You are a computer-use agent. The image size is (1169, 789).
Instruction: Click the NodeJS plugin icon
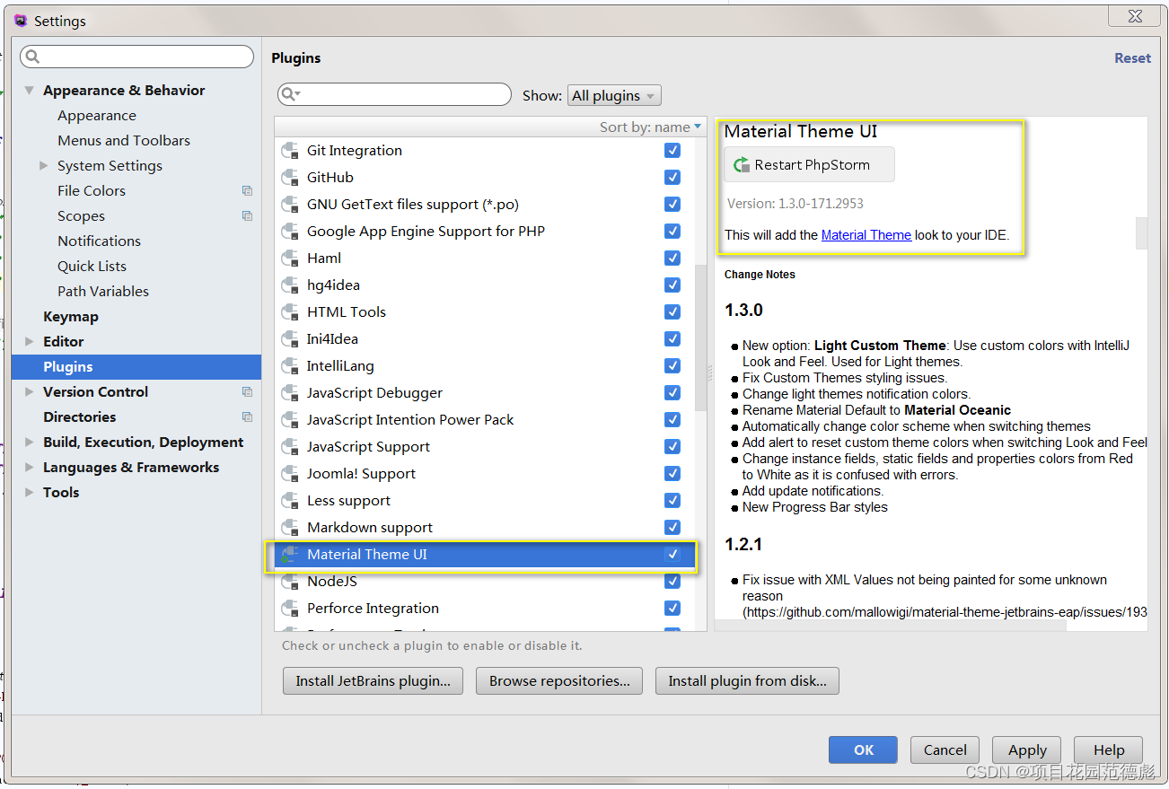[x=290, y=582]
